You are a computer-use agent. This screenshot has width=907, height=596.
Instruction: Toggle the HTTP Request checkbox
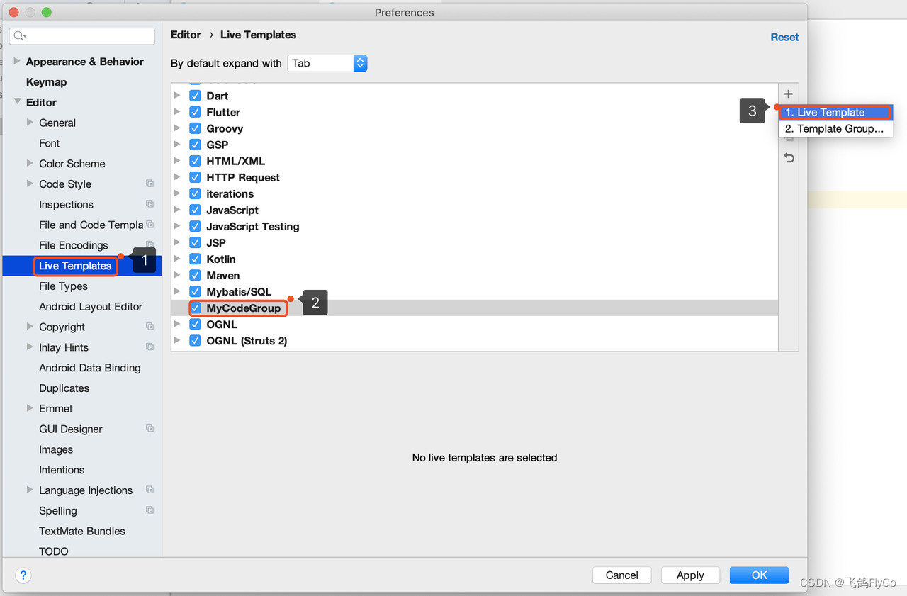coord(195,177)
